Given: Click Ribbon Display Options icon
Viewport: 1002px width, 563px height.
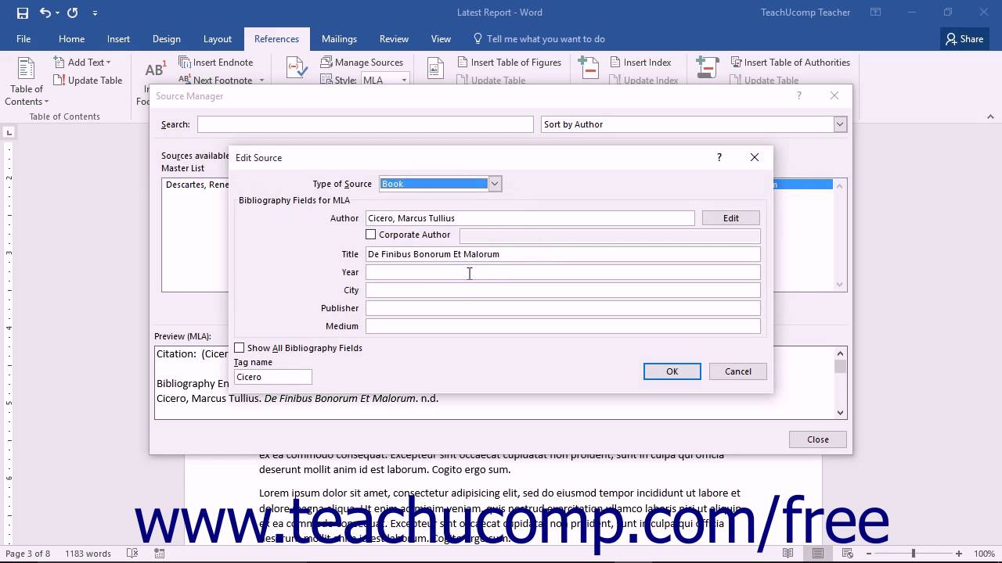Looking at the screenshot, I should (876, 13).
